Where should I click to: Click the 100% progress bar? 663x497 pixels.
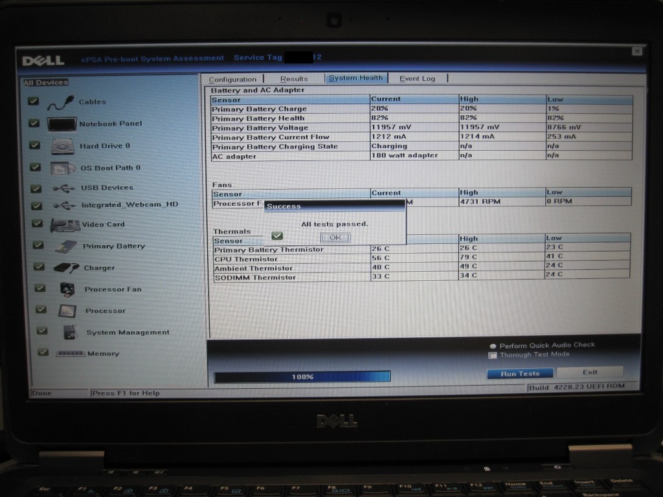pyautogui.click(x=302, y=377)
